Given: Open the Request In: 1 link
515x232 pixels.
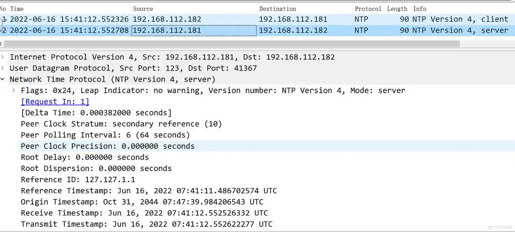Looking at the screenshot, I should [55, 101].
